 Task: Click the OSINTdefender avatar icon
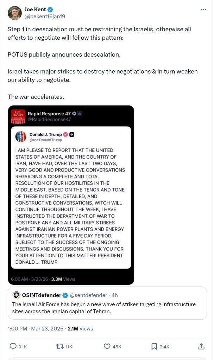click(16, 295)
